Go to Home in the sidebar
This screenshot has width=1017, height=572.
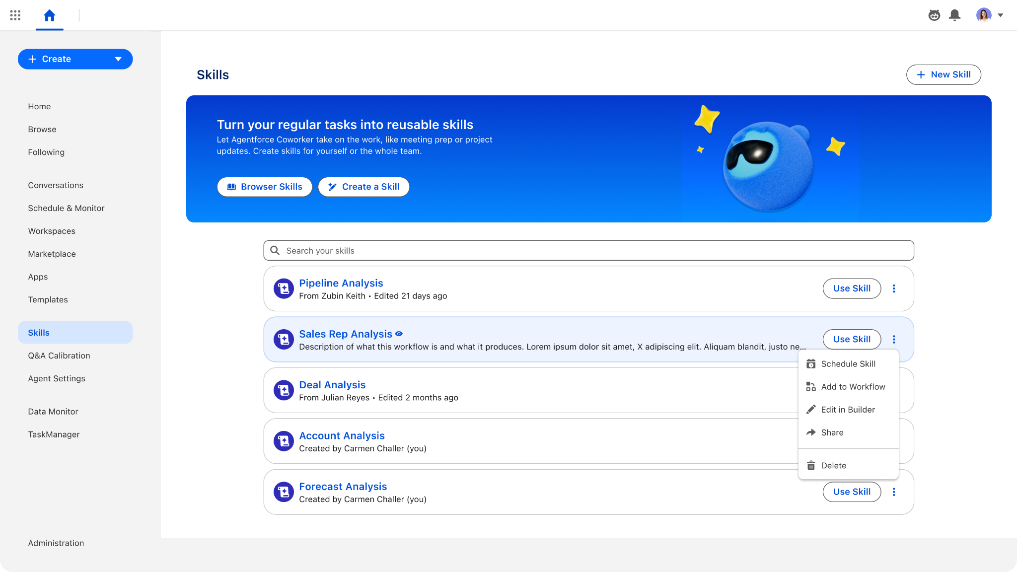[x=39, y=106]
